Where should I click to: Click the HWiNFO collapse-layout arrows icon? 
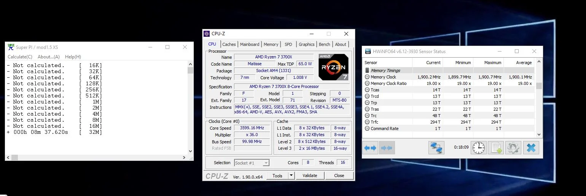coord(387,148)
